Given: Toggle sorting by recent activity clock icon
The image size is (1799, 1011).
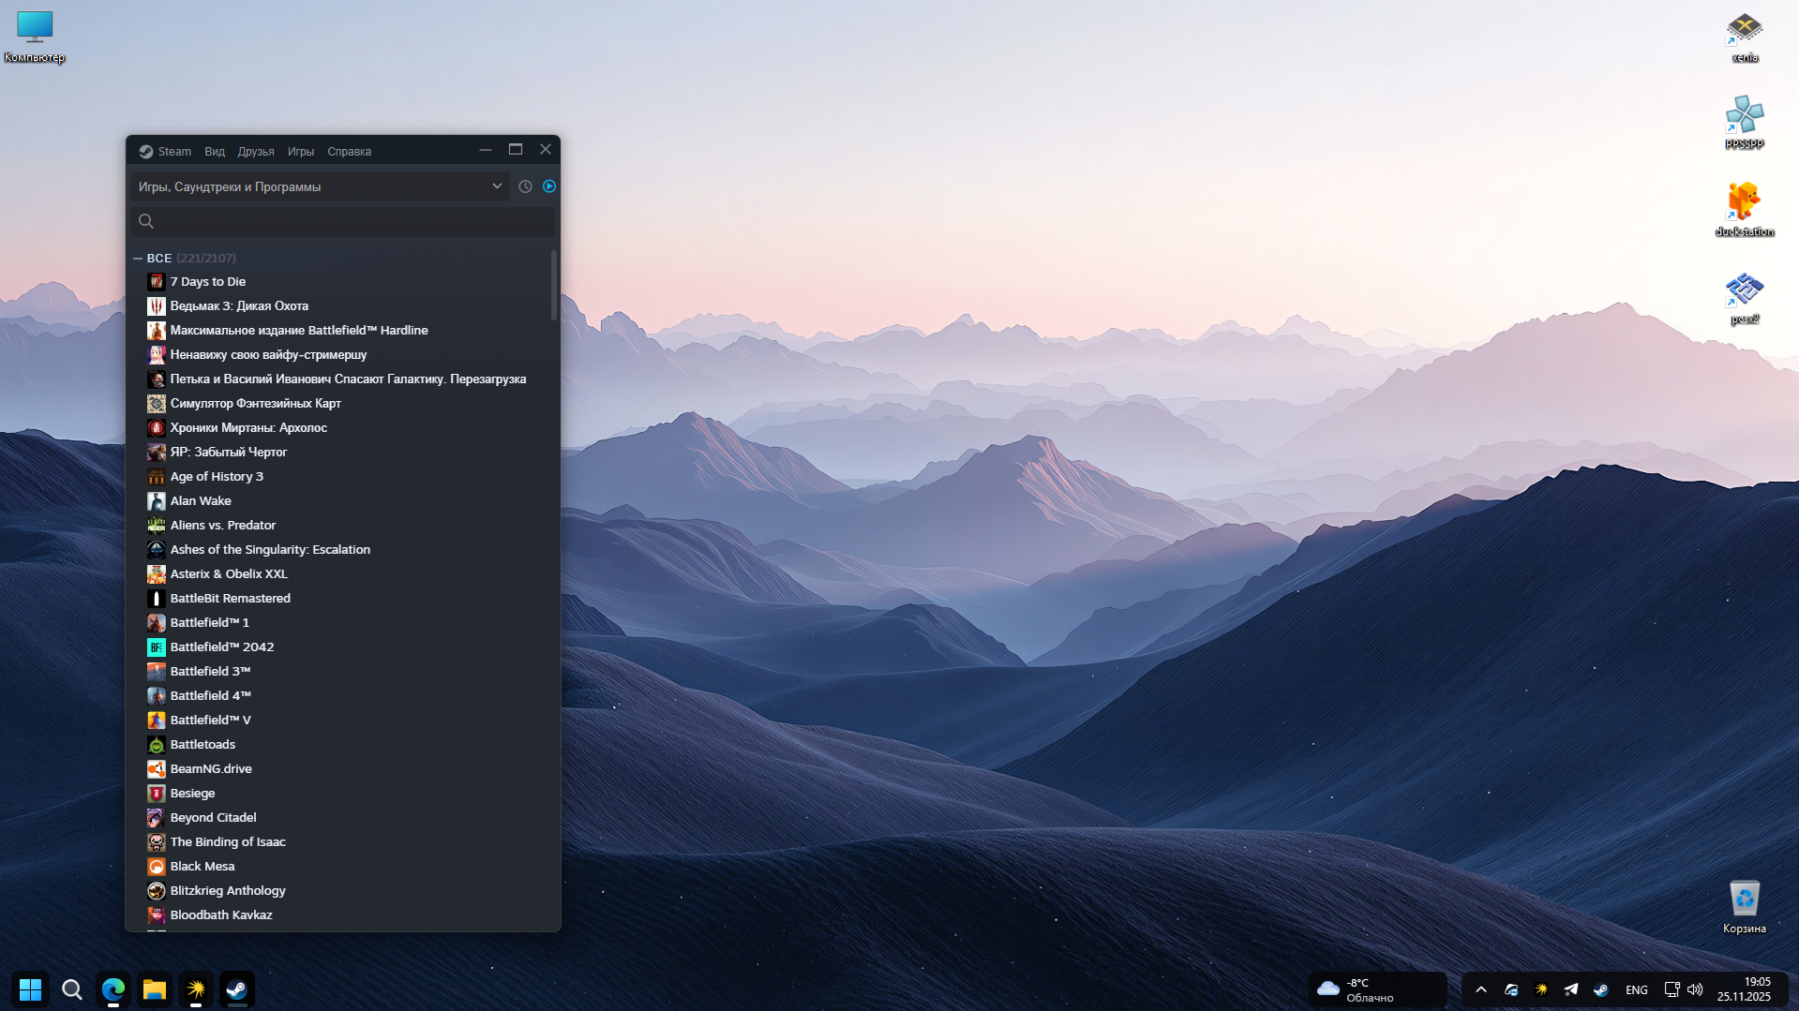Looking at the screenshot, I should point(526,186).
